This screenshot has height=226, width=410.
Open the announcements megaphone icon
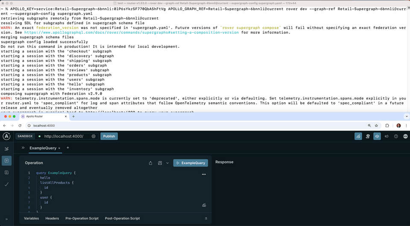tap(387, 136)
